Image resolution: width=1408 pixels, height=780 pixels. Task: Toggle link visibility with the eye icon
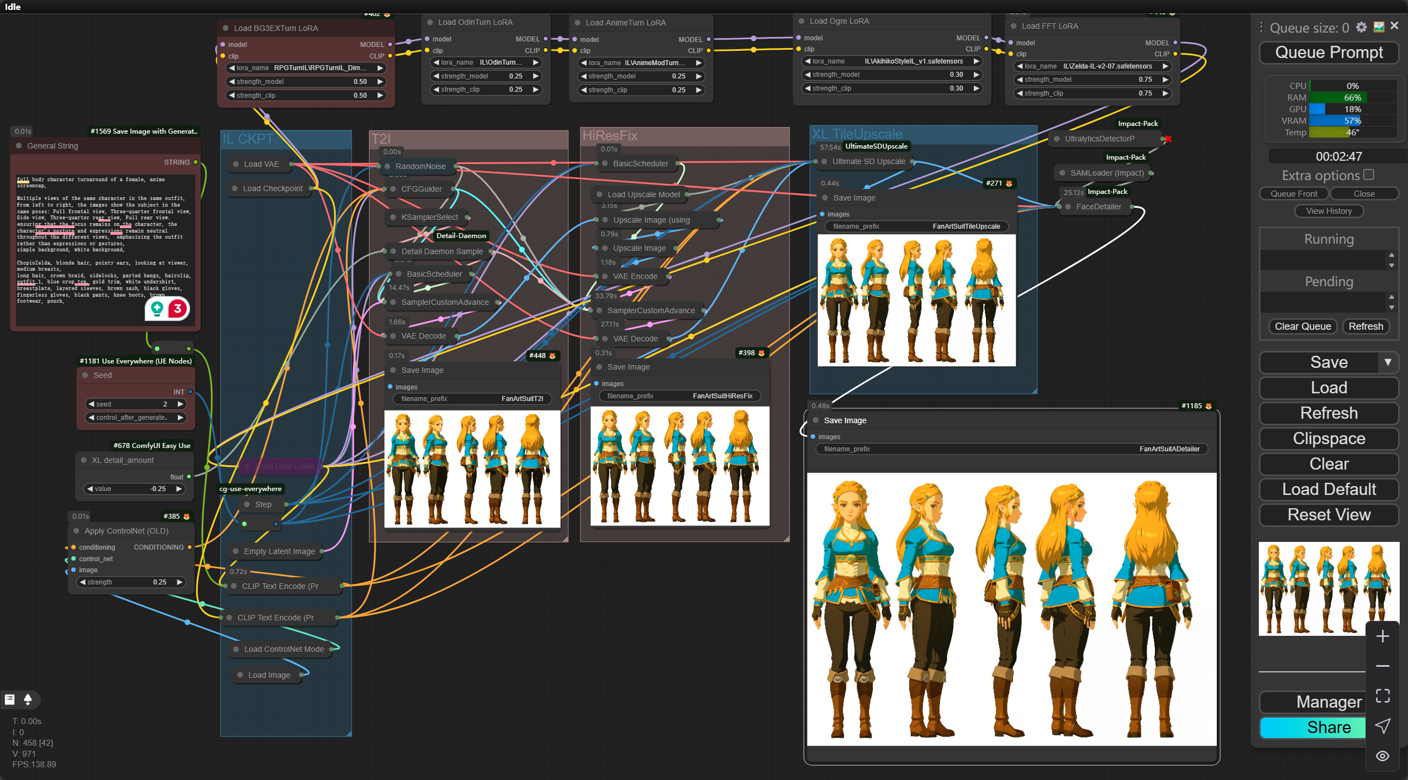(x=1383, y=756)
